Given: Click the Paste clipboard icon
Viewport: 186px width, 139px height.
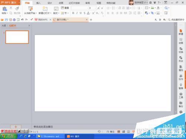Looking at the screenshot, I should click(4, 9).
